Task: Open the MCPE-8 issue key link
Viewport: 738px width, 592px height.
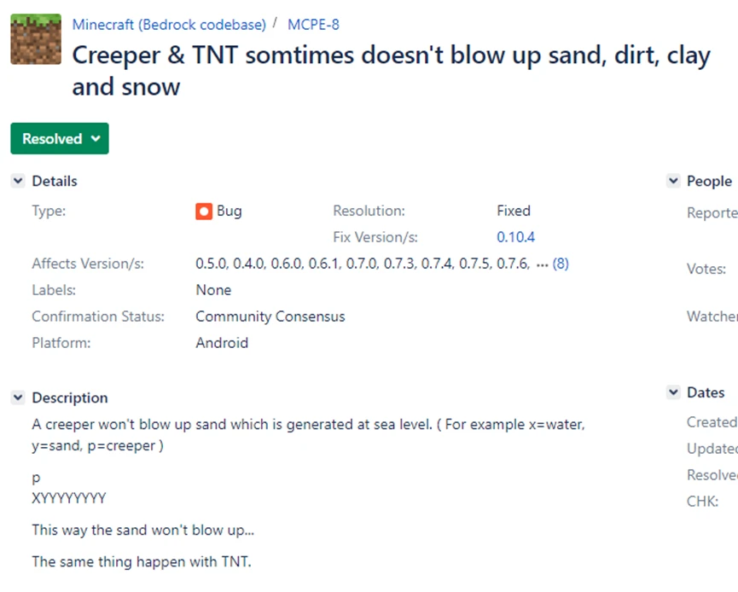Action: point(313,25)
